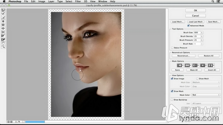
Task: Toggle the Show Image checkbox
Action: pyautogui.click(x=172, y=79)
